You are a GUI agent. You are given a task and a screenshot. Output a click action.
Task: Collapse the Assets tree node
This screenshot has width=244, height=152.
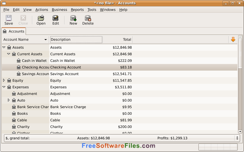4,47
